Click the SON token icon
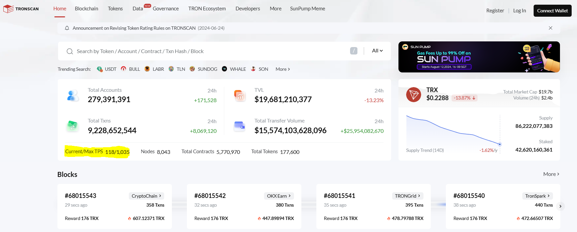This screenshot has width=577, height=232. click(x=253, y=69)
